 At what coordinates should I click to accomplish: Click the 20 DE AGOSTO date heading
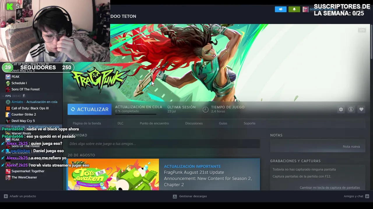click(x=81, y=155)
